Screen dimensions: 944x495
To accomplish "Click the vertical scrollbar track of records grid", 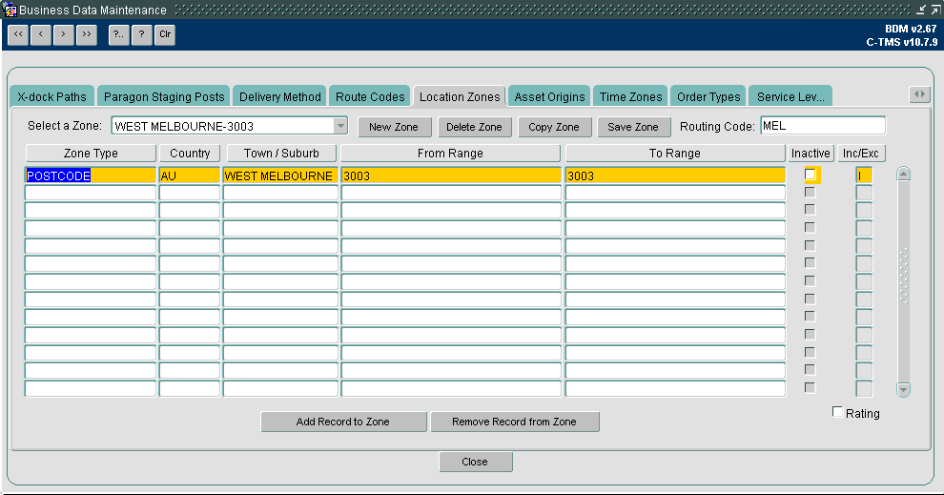I will coord(903,281).
